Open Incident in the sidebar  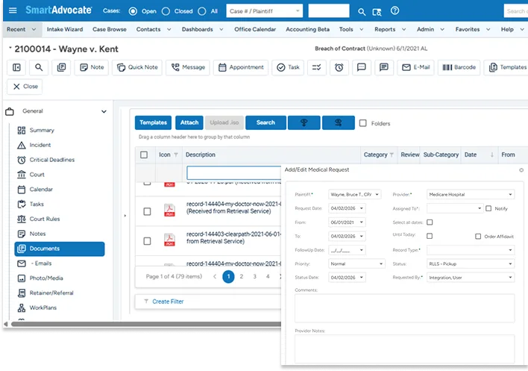point(40,145)
